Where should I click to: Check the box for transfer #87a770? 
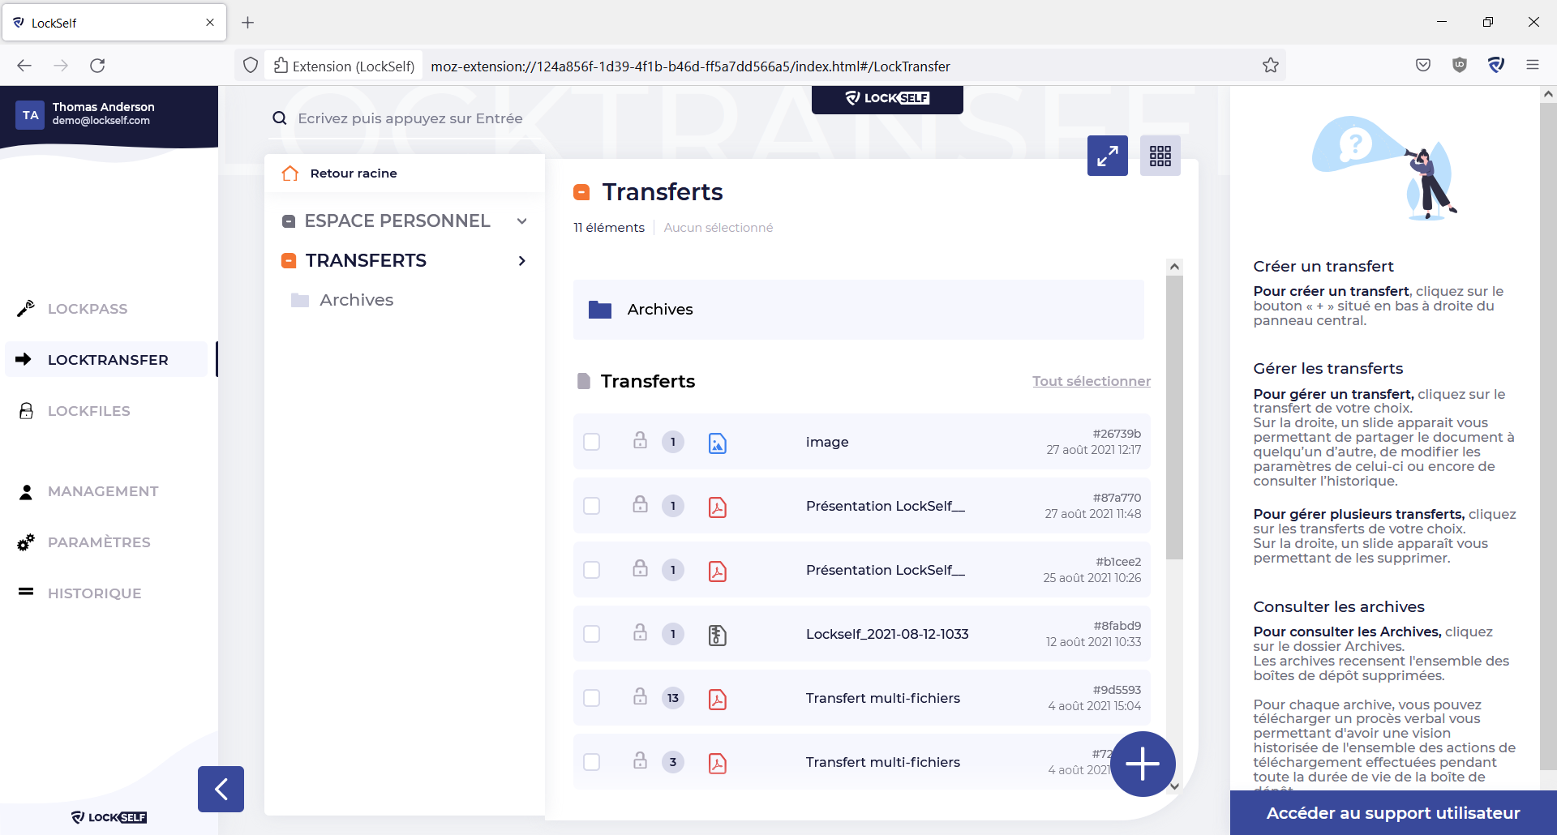click(x=592, y=506)
